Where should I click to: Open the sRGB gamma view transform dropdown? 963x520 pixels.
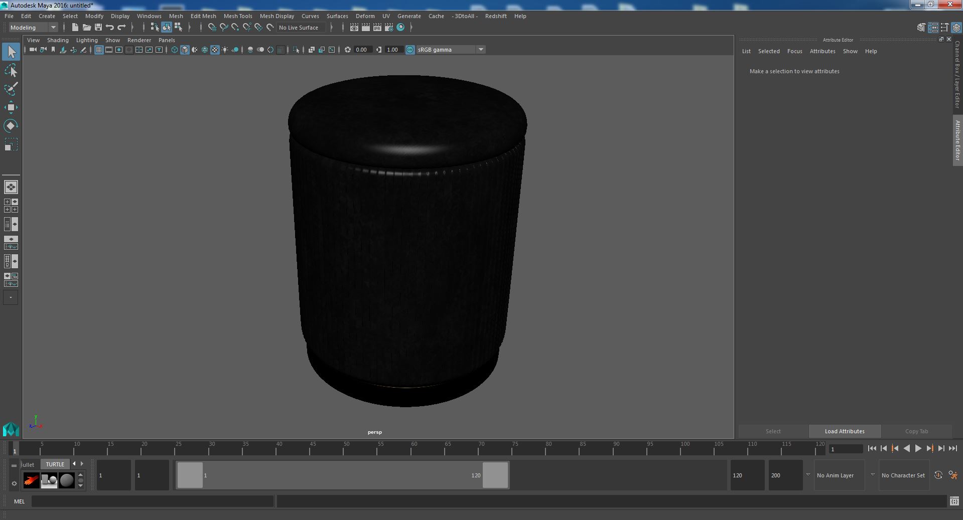(x=451, y=50)
